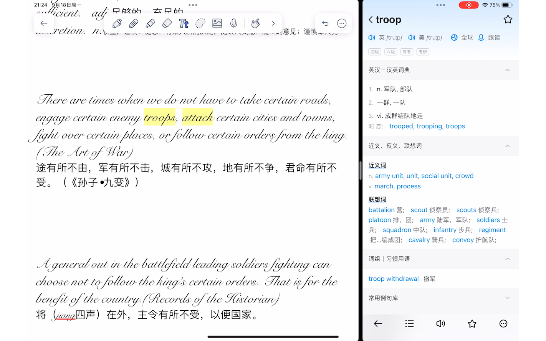546x341 pixels.
Task: Select the Lasso selection tool
Action: pos(200,23)
